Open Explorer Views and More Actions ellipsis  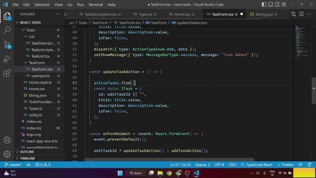click(x=58, y=14)
